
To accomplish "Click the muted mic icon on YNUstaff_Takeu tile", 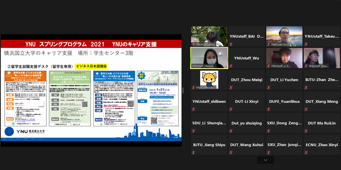I will [x=306, y=44].
